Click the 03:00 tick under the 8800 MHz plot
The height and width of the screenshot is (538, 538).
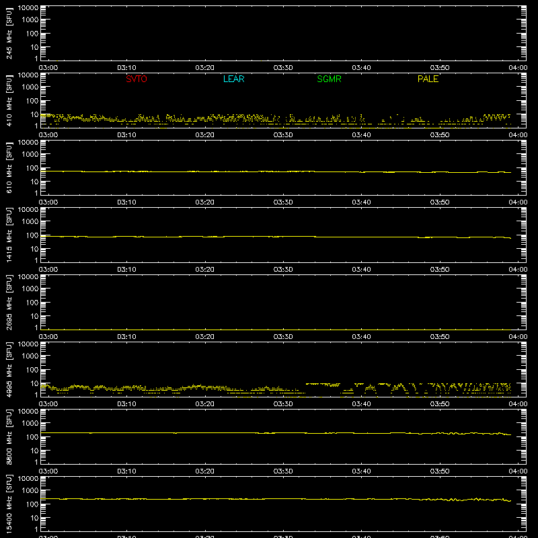click(x=48, y=471)
